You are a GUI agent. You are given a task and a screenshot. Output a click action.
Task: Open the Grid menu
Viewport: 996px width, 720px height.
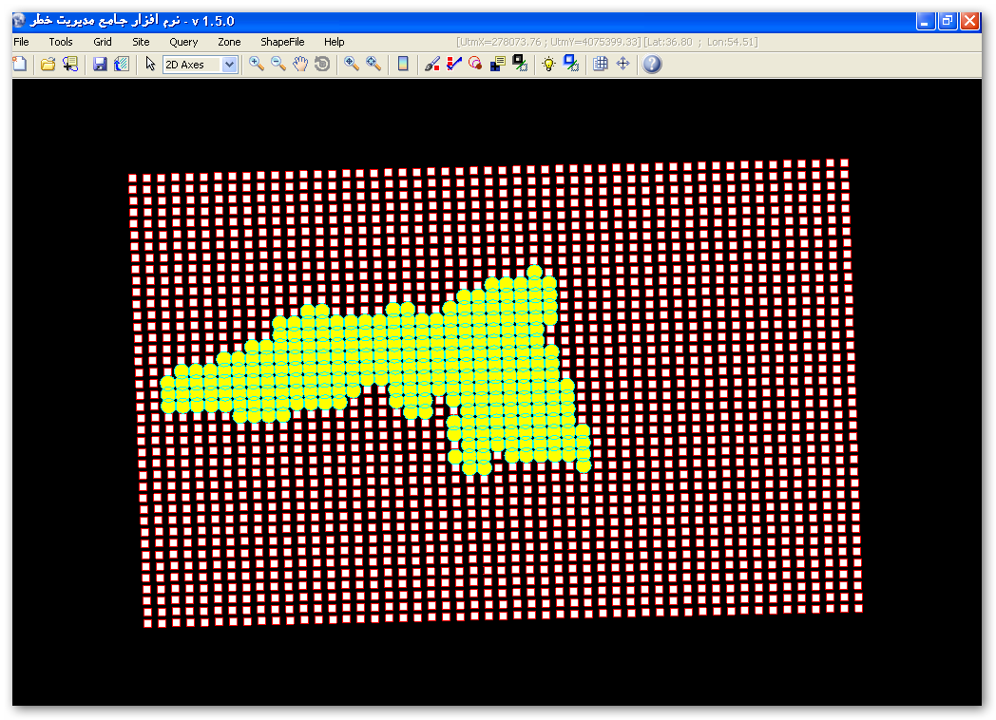[103, 42]
